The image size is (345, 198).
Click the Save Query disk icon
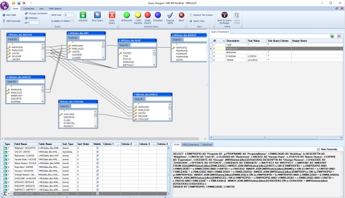(97, 15)
